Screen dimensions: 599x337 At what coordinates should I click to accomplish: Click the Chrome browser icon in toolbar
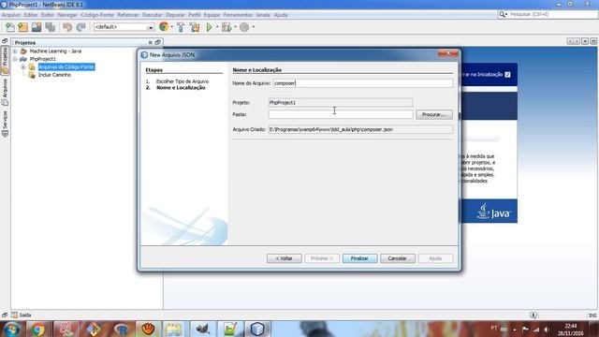click(x=164, y=27)
